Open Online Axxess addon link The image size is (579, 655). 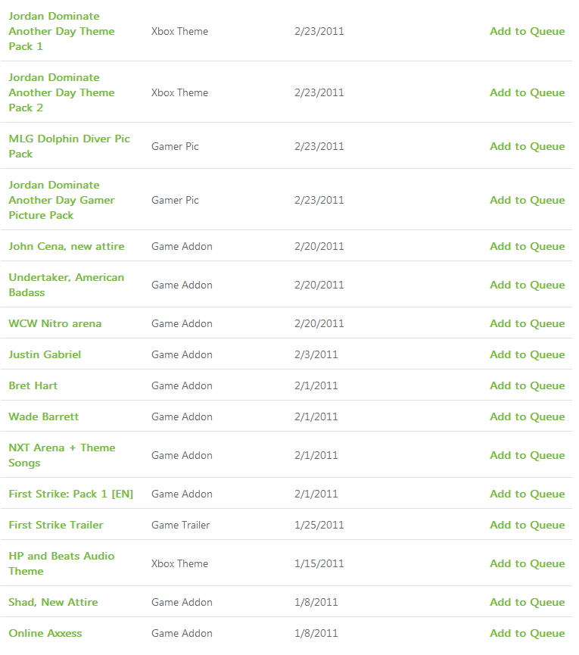(x=45, y=633)
